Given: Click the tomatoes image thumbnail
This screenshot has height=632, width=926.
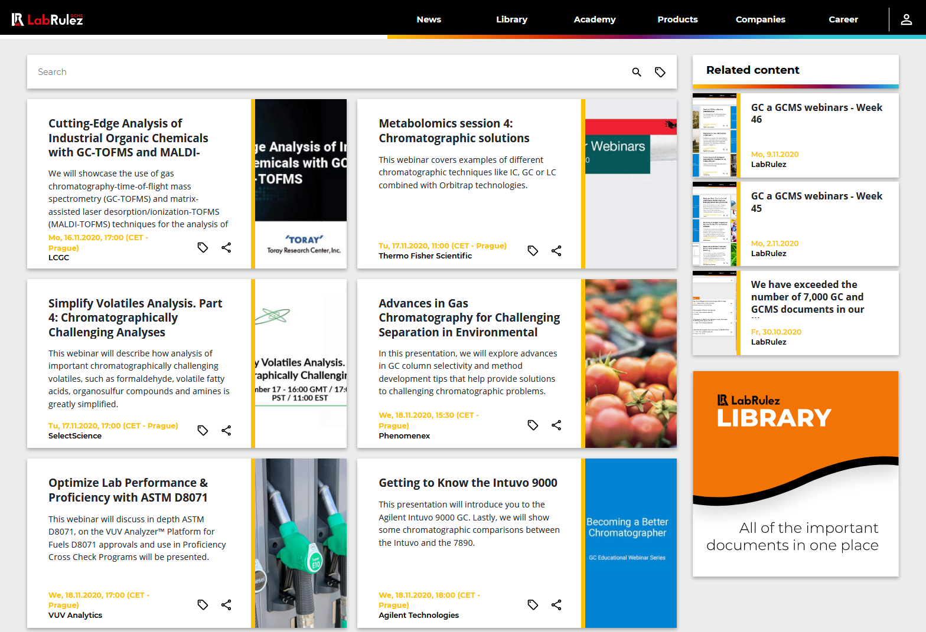Looking at the screenshot, I should tap(631, 364).
